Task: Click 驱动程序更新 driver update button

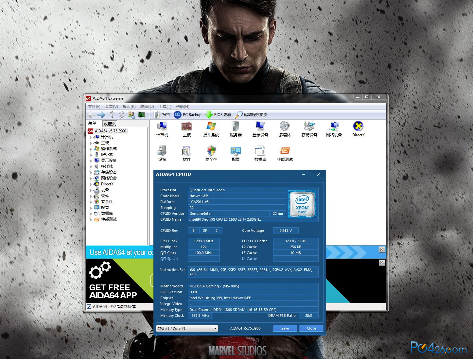Action: pyautogui.click(x=252, y=115)
